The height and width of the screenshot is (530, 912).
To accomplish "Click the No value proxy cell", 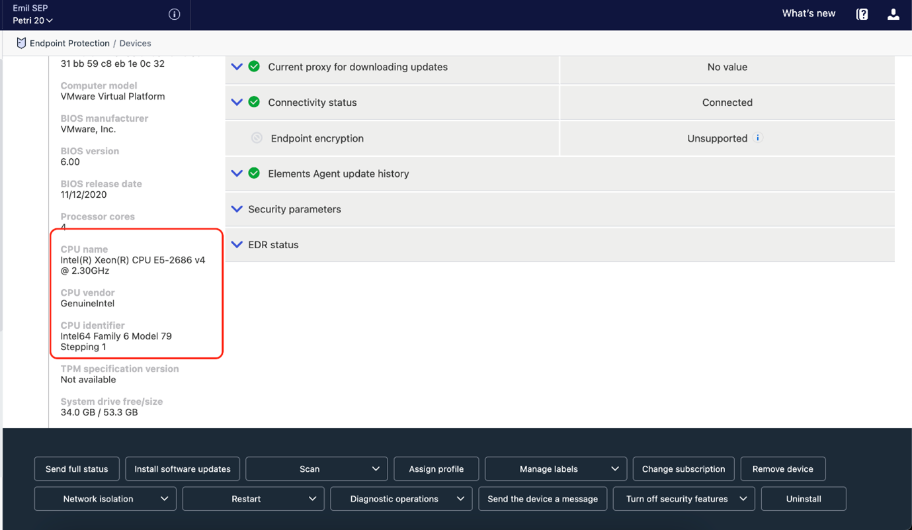I will (x=727, y=67).
